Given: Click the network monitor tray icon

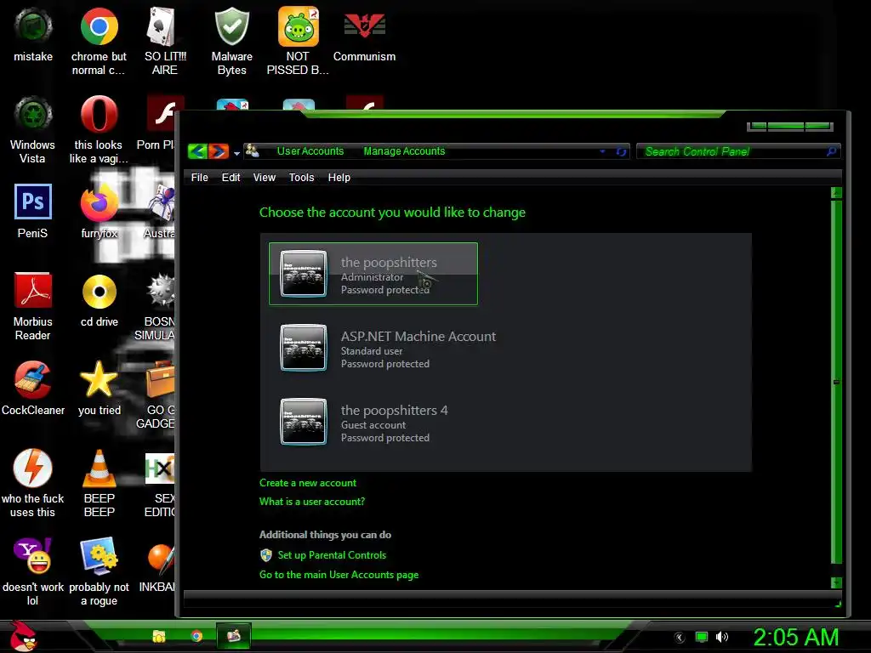Looking at the screenshot, I should (x=702, y=637).
